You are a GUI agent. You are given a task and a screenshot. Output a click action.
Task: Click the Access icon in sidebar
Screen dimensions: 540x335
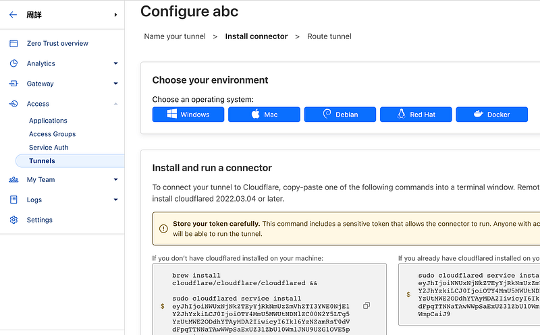click(13, 104)
